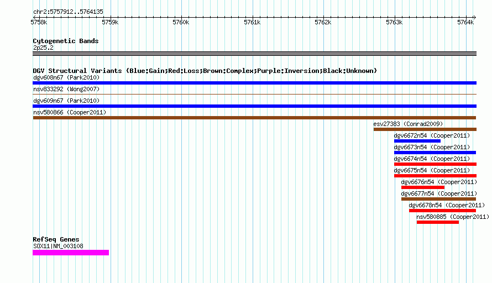Click the nsv580866 (Cooper2011) label
Screen dimensions: 492x283
coord(70,112)
